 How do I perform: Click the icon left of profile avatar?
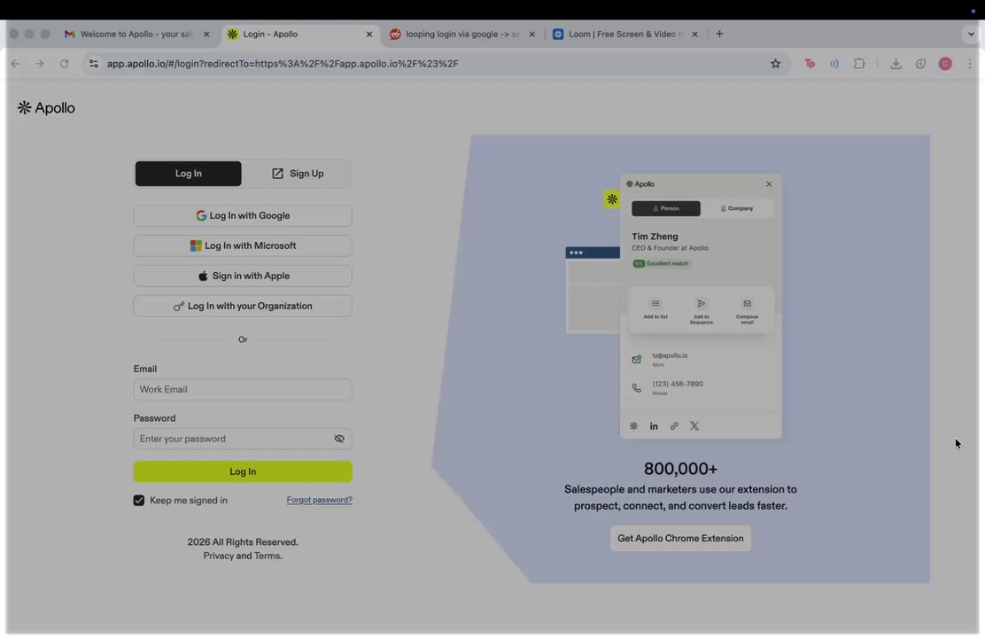[x=920, y=64]
